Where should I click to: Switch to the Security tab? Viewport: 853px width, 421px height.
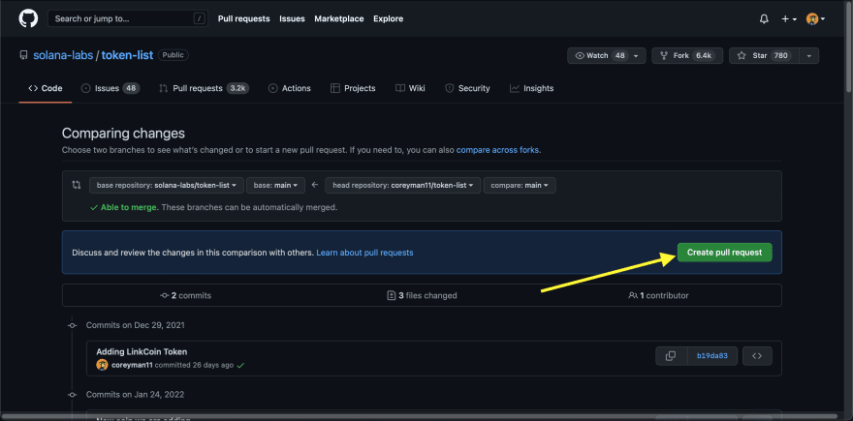467,88
